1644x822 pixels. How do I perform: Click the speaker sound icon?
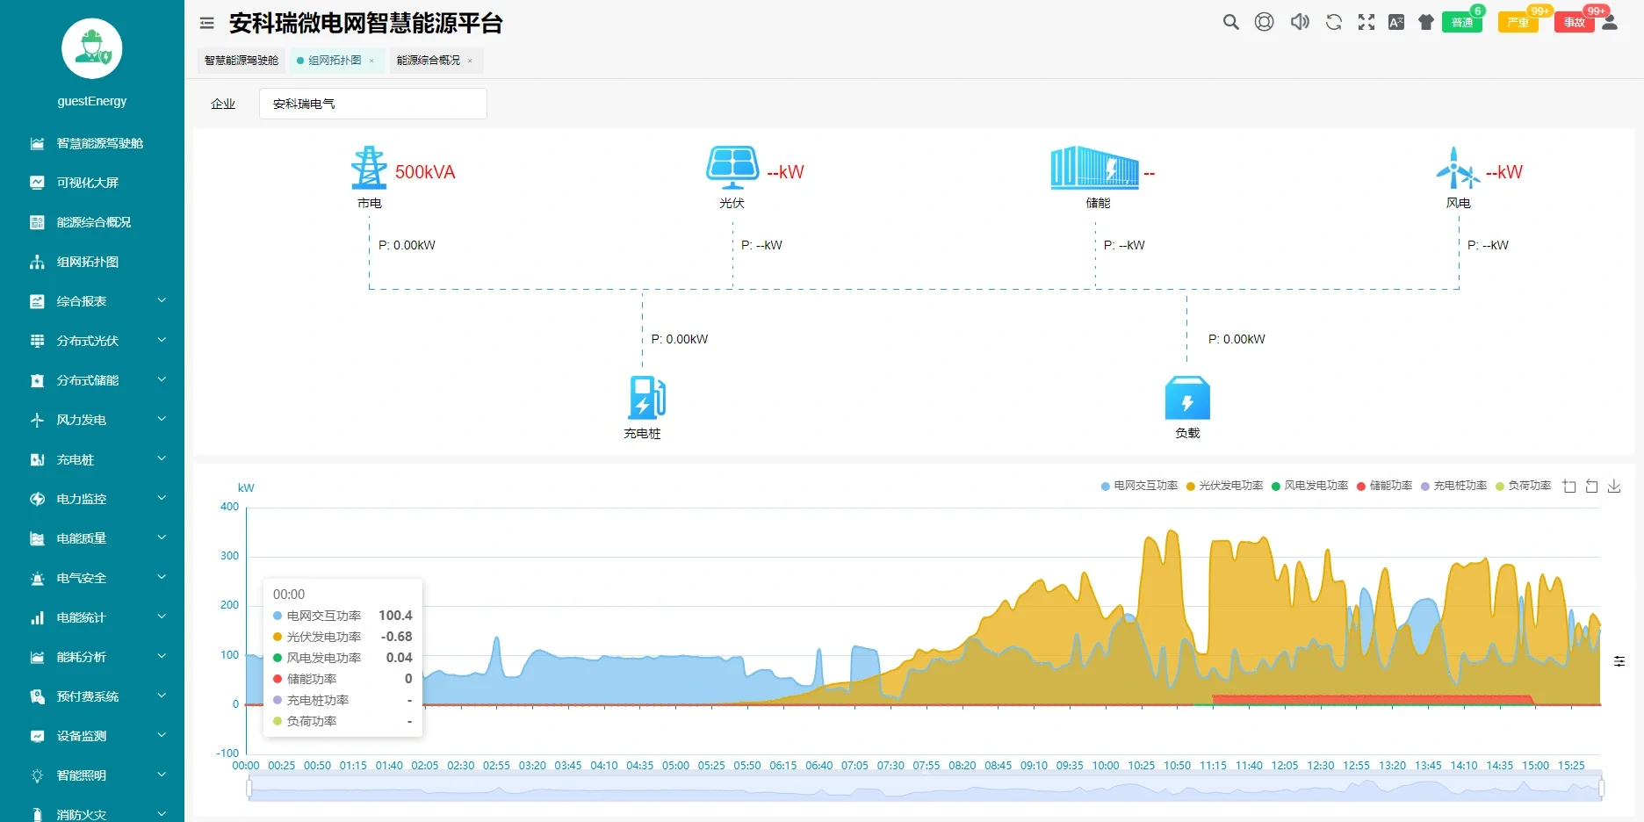[1299, 22]
